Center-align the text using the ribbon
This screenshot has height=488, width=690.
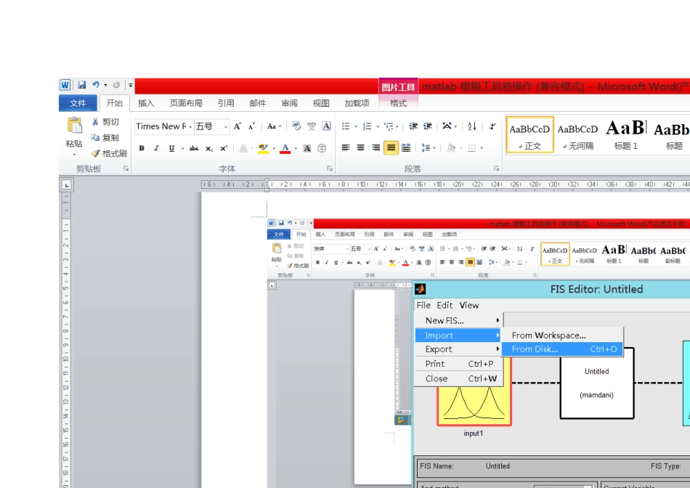(360, 148)
